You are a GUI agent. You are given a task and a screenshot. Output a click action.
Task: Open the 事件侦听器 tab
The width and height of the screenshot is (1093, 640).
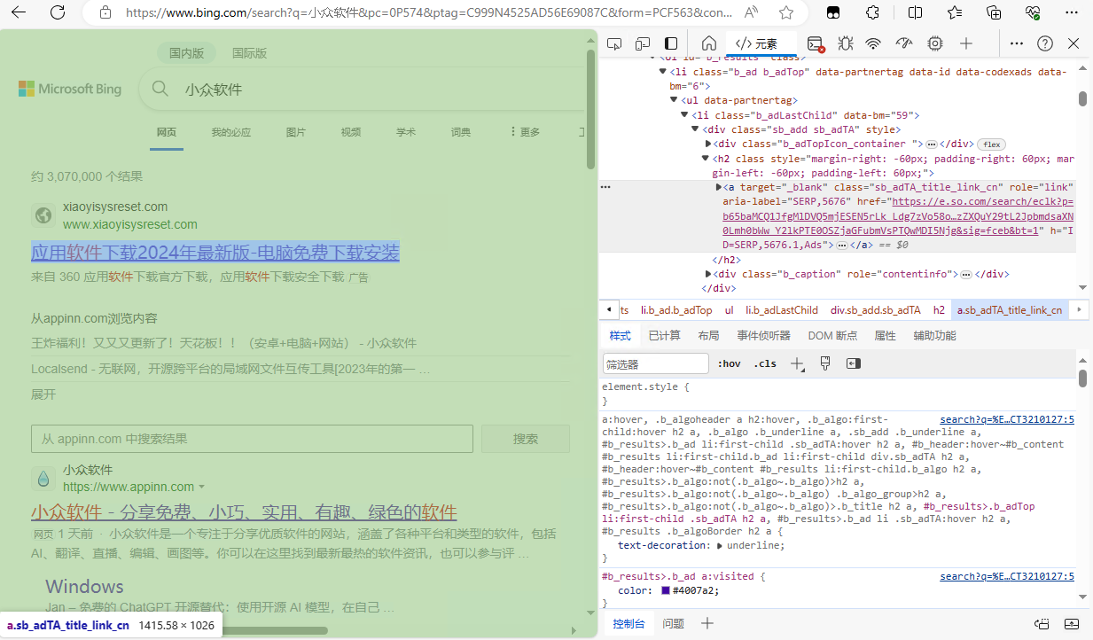coord(763,336)
